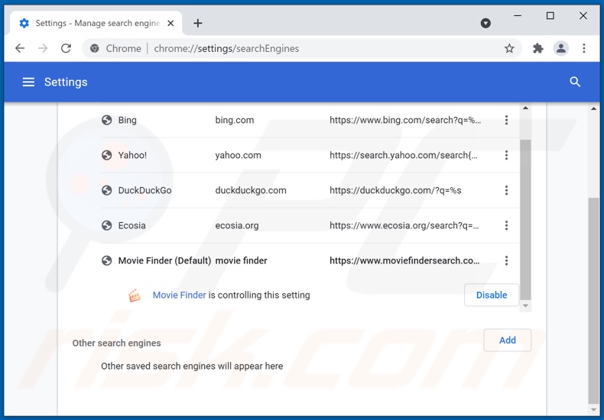Click the yahoo.com keyword text
Screen dimensions: 604x420
click(x=238, y=155)
